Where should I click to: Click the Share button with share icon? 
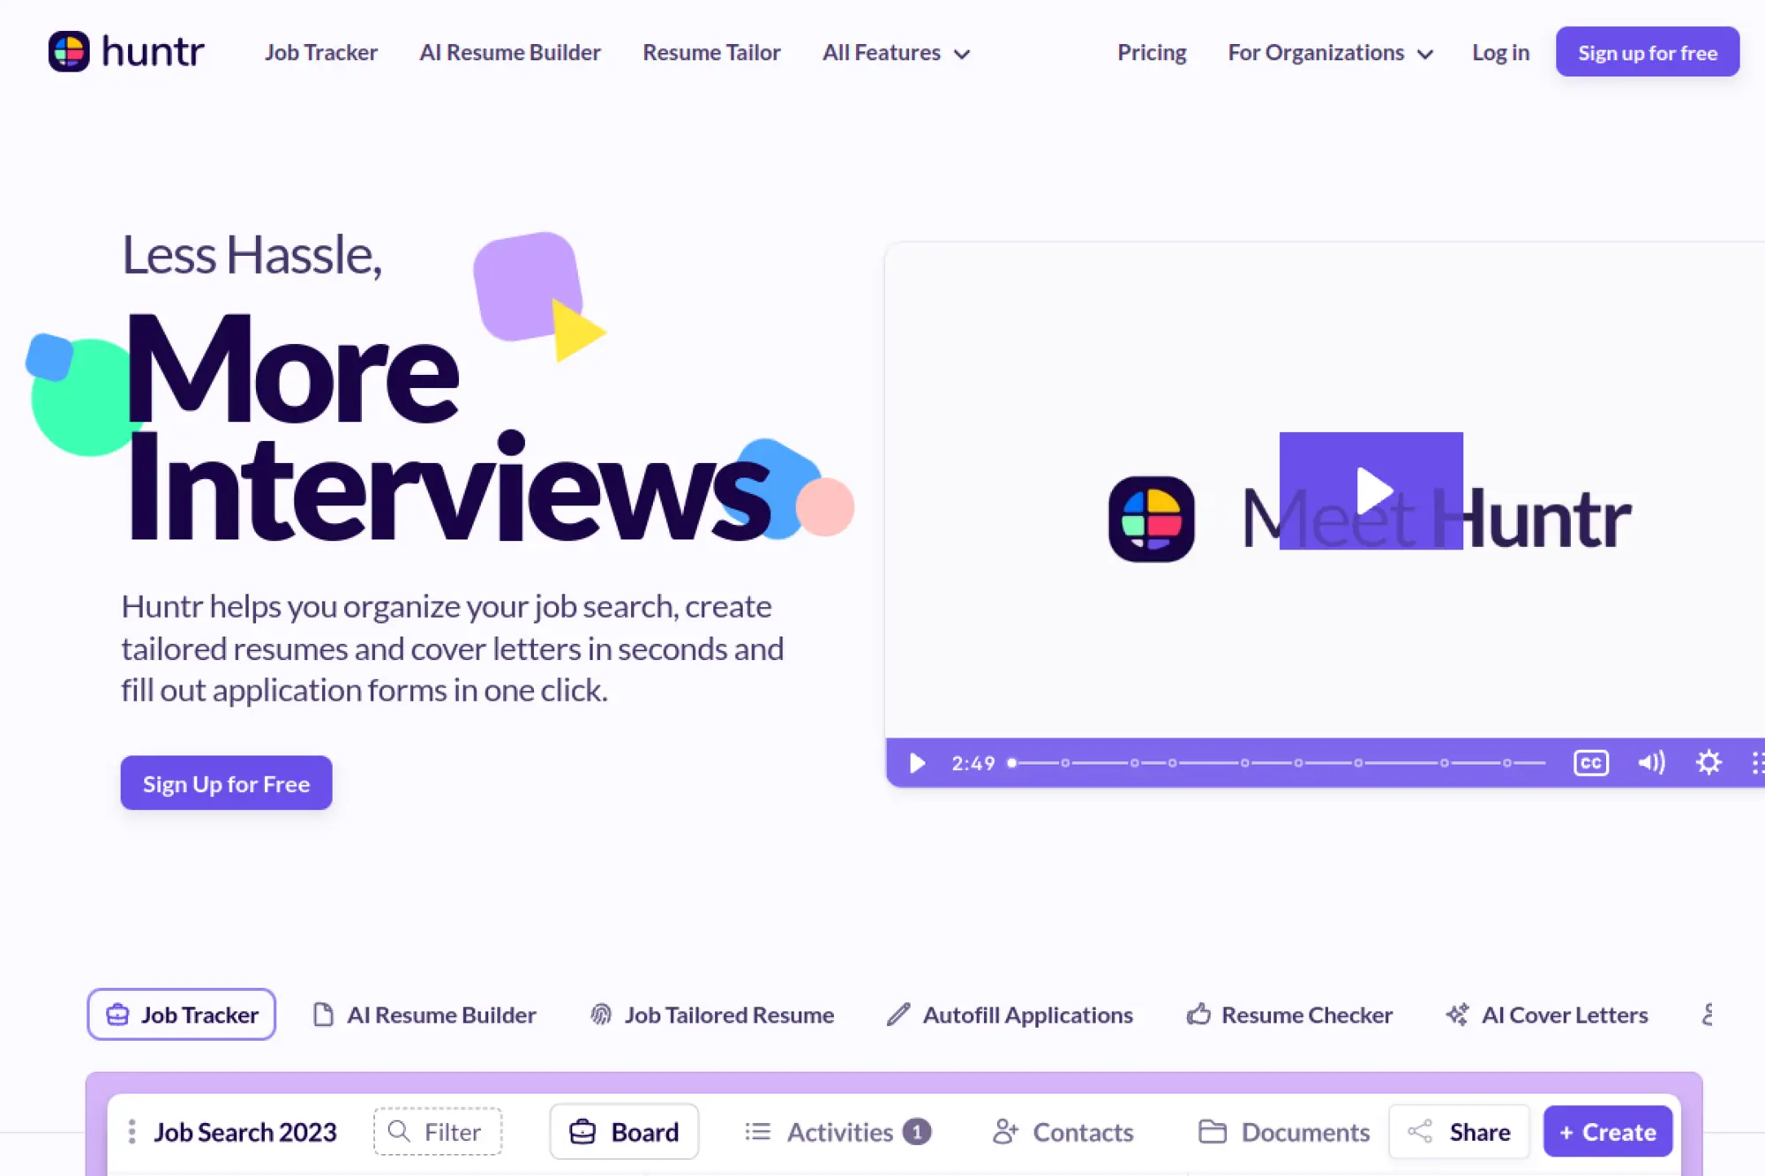tap(1459, 1132)
